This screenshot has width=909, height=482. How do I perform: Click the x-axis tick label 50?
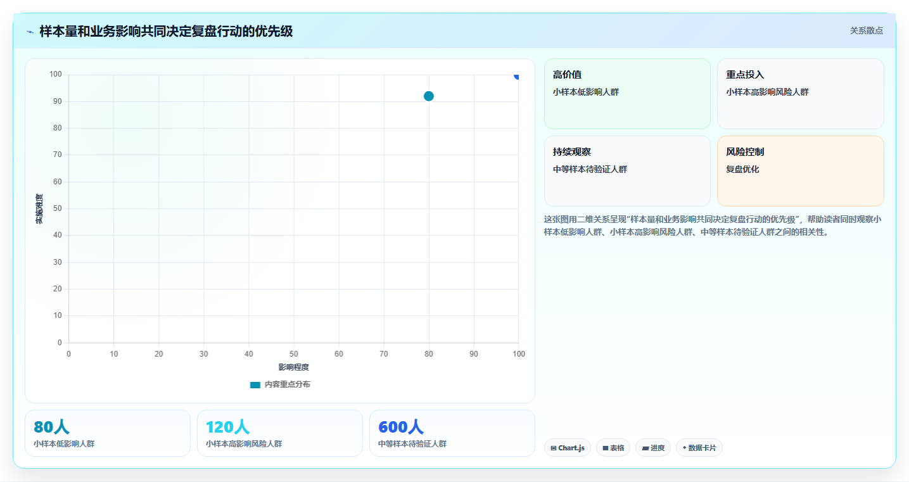click(294, 353)
